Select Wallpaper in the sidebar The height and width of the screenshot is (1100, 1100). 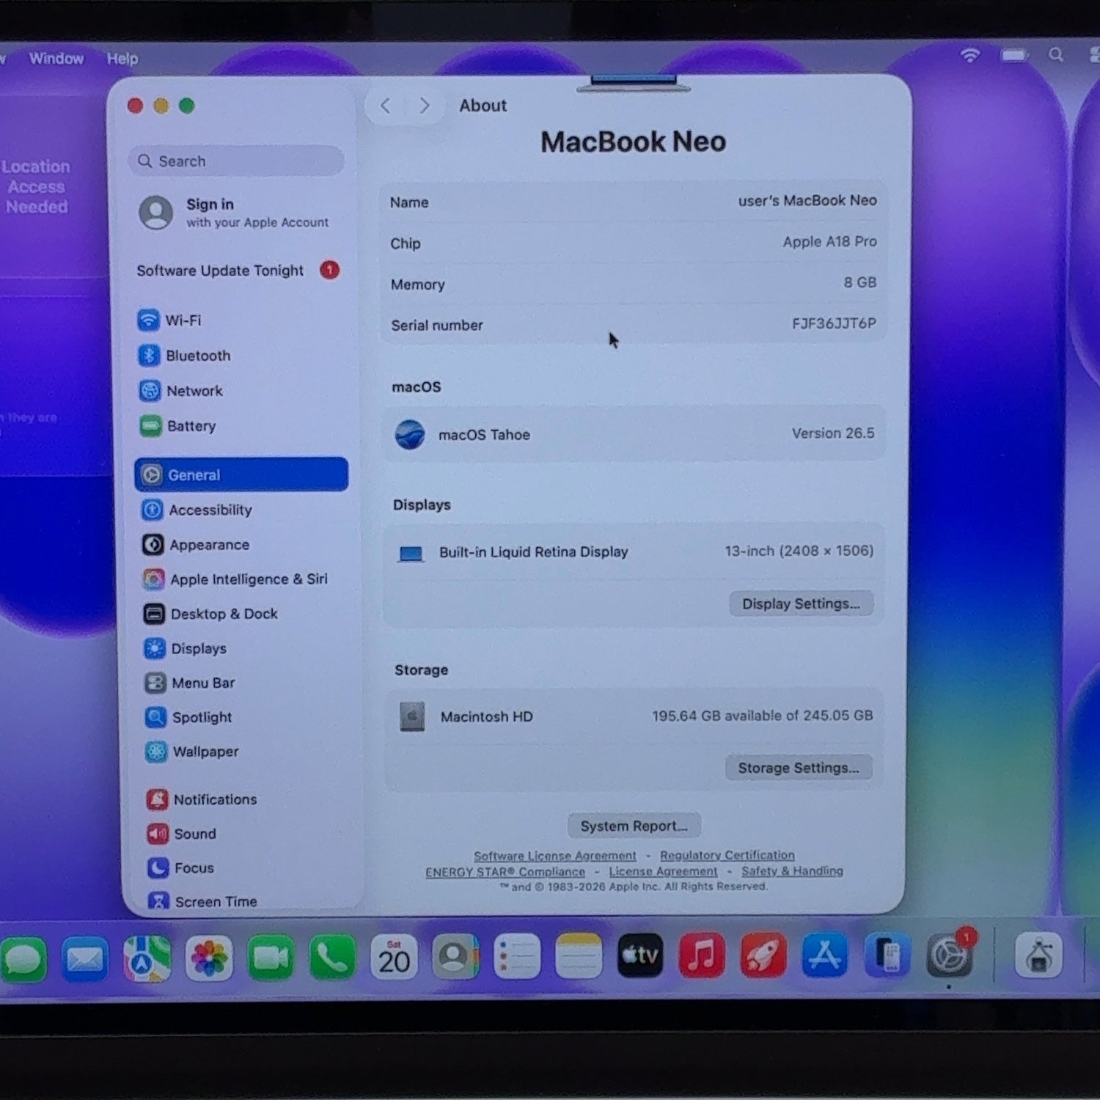tap(192, 752)
